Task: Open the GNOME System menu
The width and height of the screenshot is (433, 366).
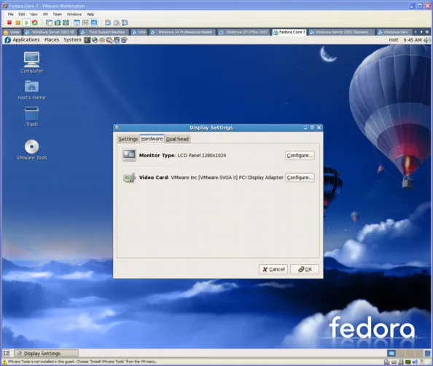Action: click(72, 40)
